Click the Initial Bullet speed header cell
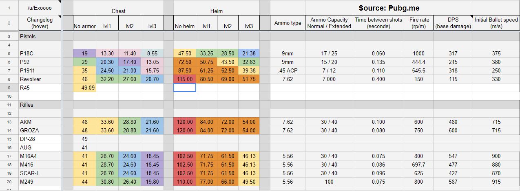Viewport: 520px width, 191px height. coord(496,23)
